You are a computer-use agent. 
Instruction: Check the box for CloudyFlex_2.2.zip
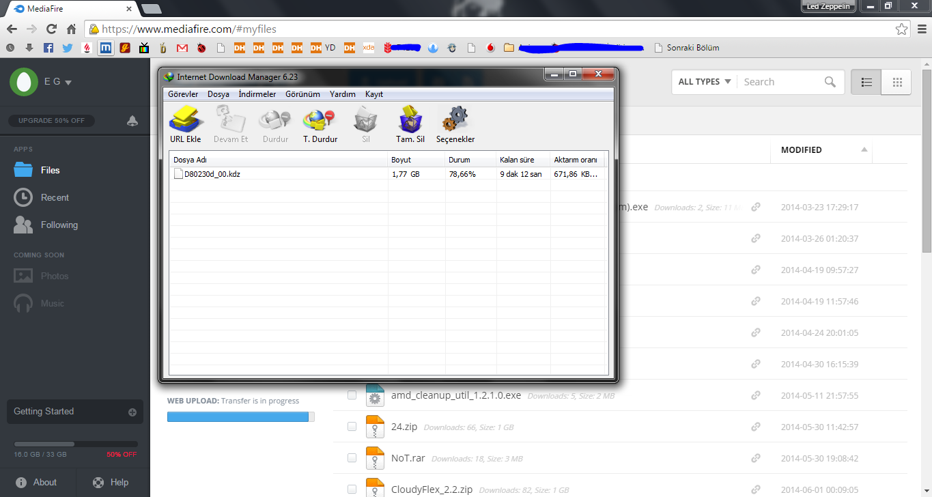pyautogui.click(x=352, y=489)
